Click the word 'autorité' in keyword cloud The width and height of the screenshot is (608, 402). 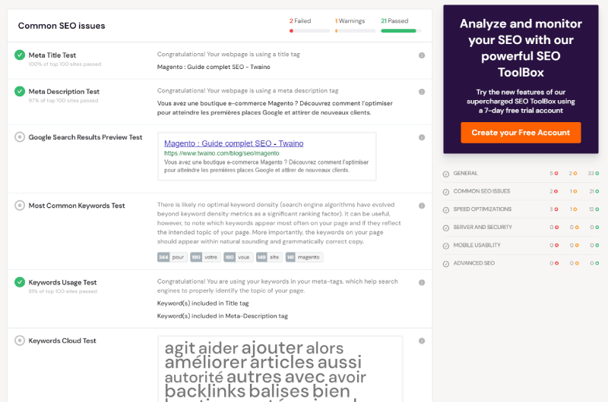point(194,377)
